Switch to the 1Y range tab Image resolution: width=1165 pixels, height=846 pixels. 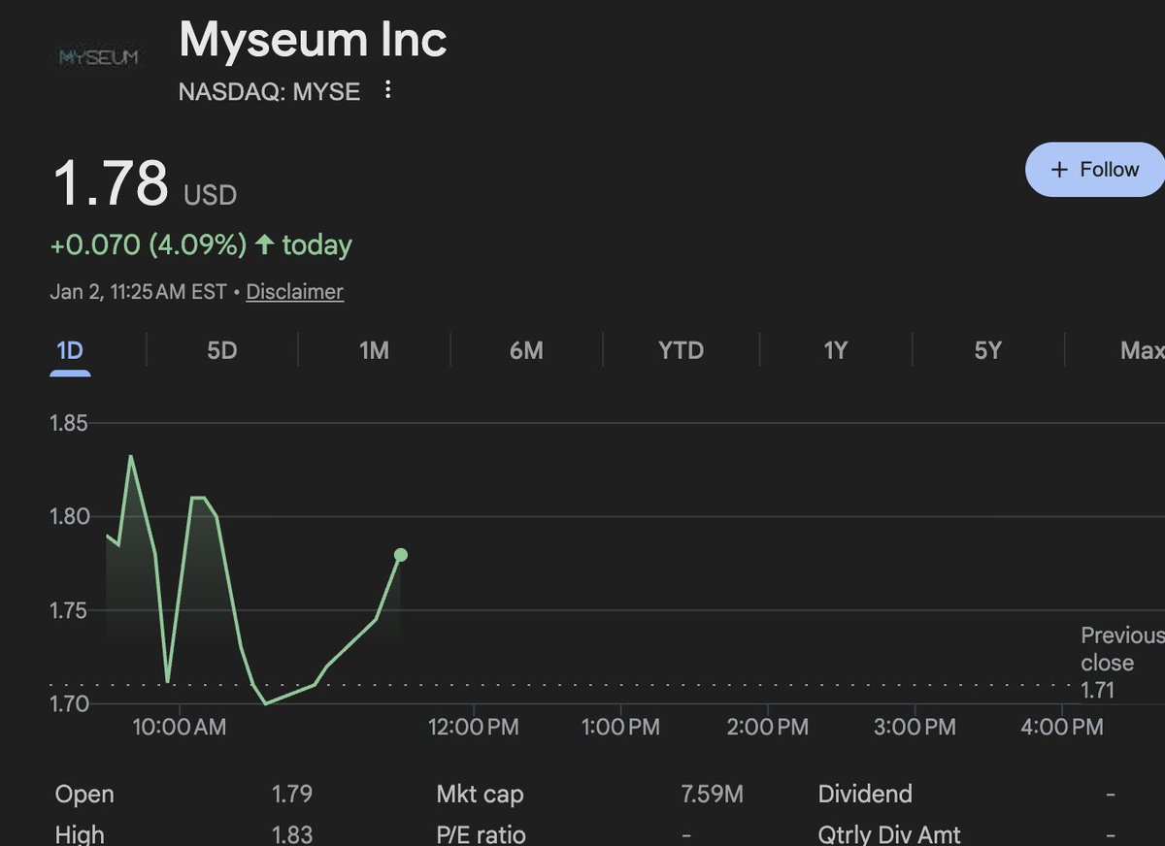click(835, 351)
